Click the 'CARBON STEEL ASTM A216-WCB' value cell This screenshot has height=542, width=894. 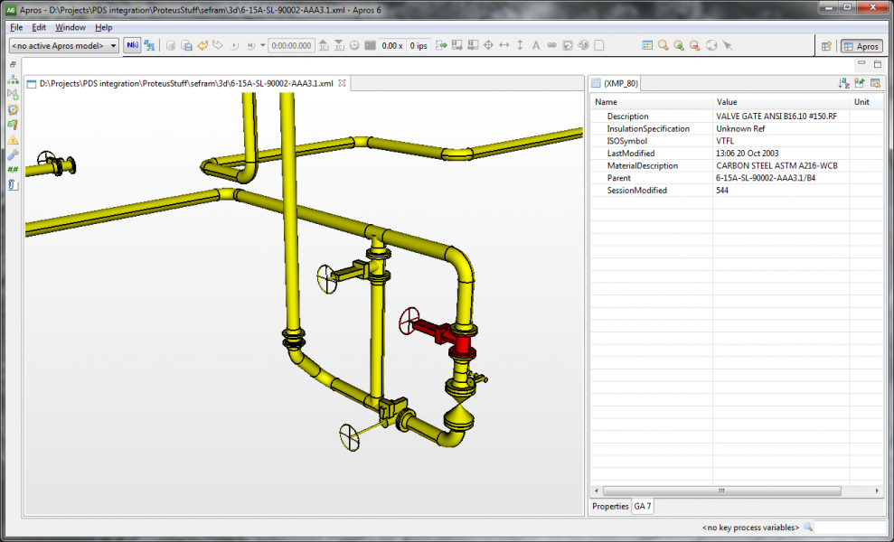pos(781,166)
